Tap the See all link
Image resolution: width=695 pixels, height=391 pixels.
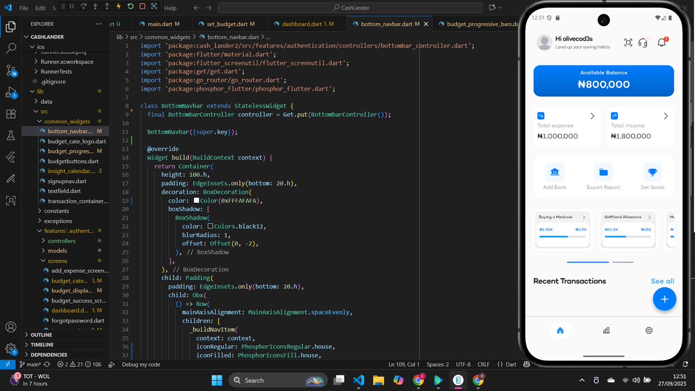[662, 281]
